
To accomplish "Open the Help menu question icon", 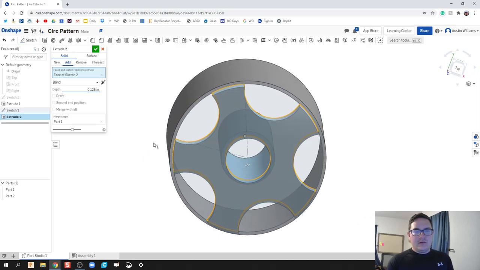I will click(x=437, y=31).
